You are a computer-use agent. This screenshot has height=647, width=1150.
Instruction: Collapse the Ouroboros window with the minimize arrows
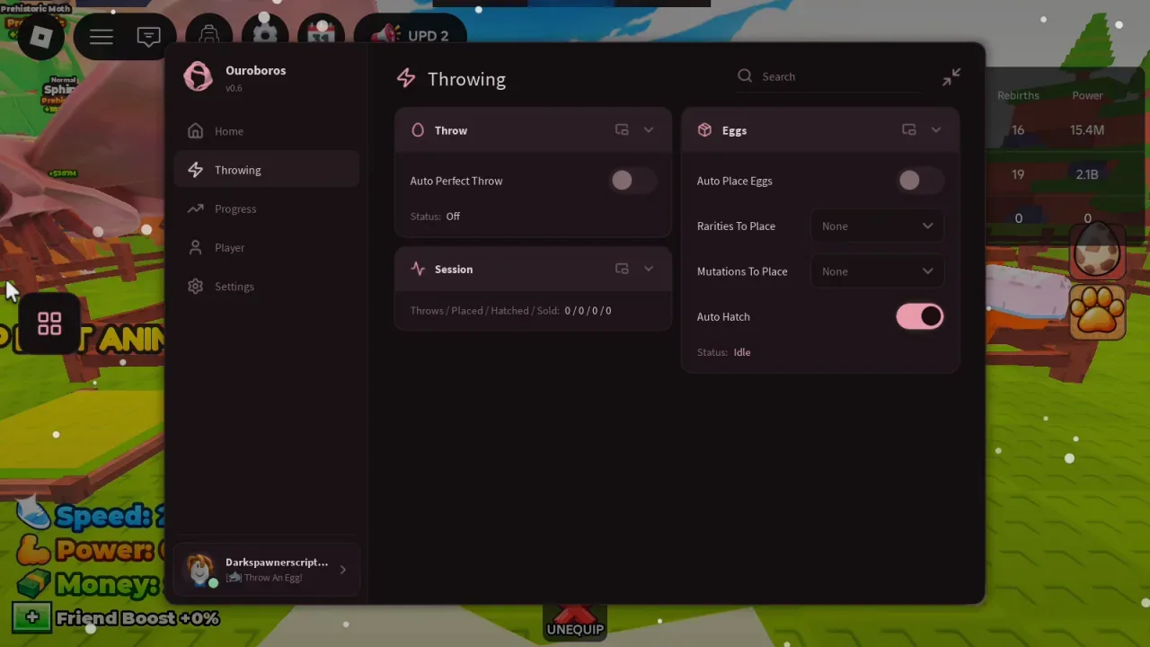tap(951, 77)
